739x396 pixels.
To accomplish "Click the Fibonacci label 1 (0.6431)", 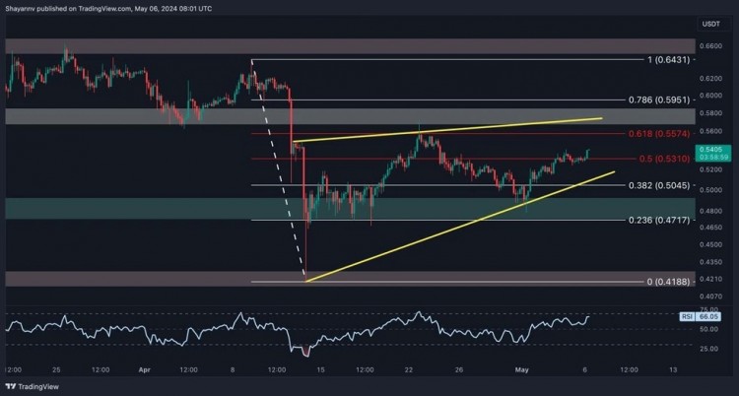I will [666, 60].
